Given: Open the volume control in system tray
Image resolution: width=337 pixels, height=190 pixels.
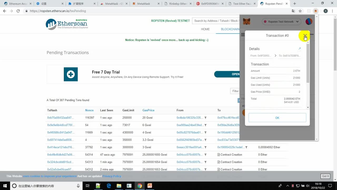Looking at the screenshot, I should pyautogui.click(x=307, y=186).
